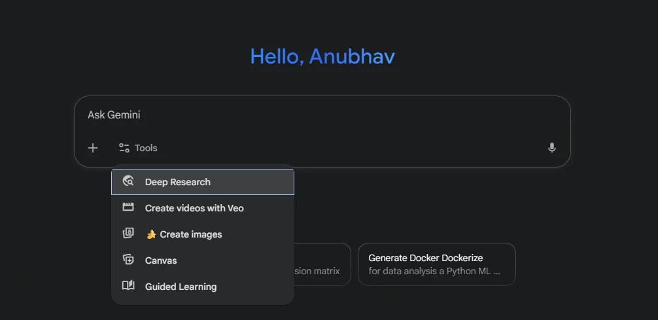The height and width of the screenshot is (320, 658).
Task: Click the banana emoji beside Create images
Action: [x=151, y=234]
